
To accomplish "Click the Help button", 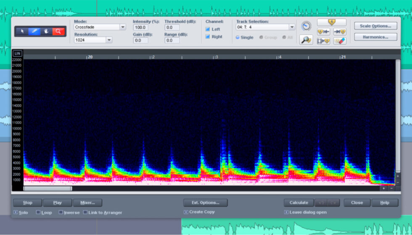I will pos(385,203).
